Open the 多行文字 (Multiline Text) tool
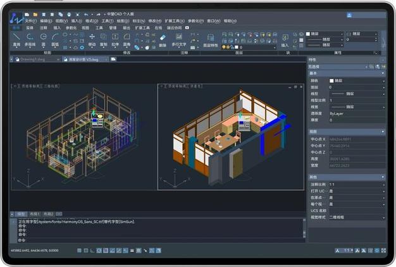Image resolution: width=396 pixels, height=267 pixels. pyautogui.click(x=179, y=40)
